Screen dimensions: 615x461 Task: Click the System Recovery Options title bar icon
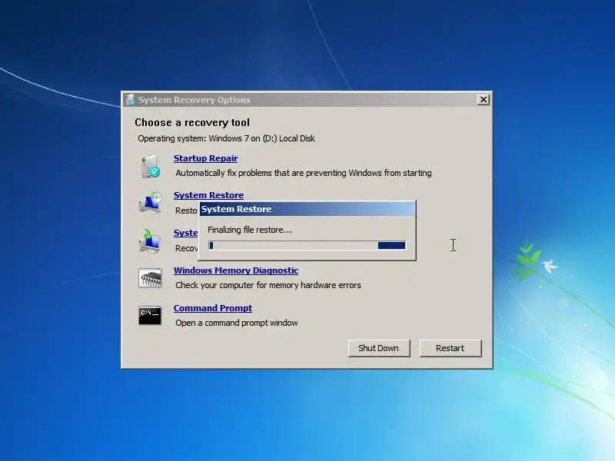pyautogui.click(x=130, y=100)
